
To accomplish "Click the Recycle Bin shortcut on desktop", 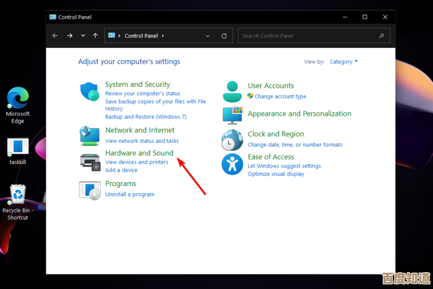I will pos(18,195).
